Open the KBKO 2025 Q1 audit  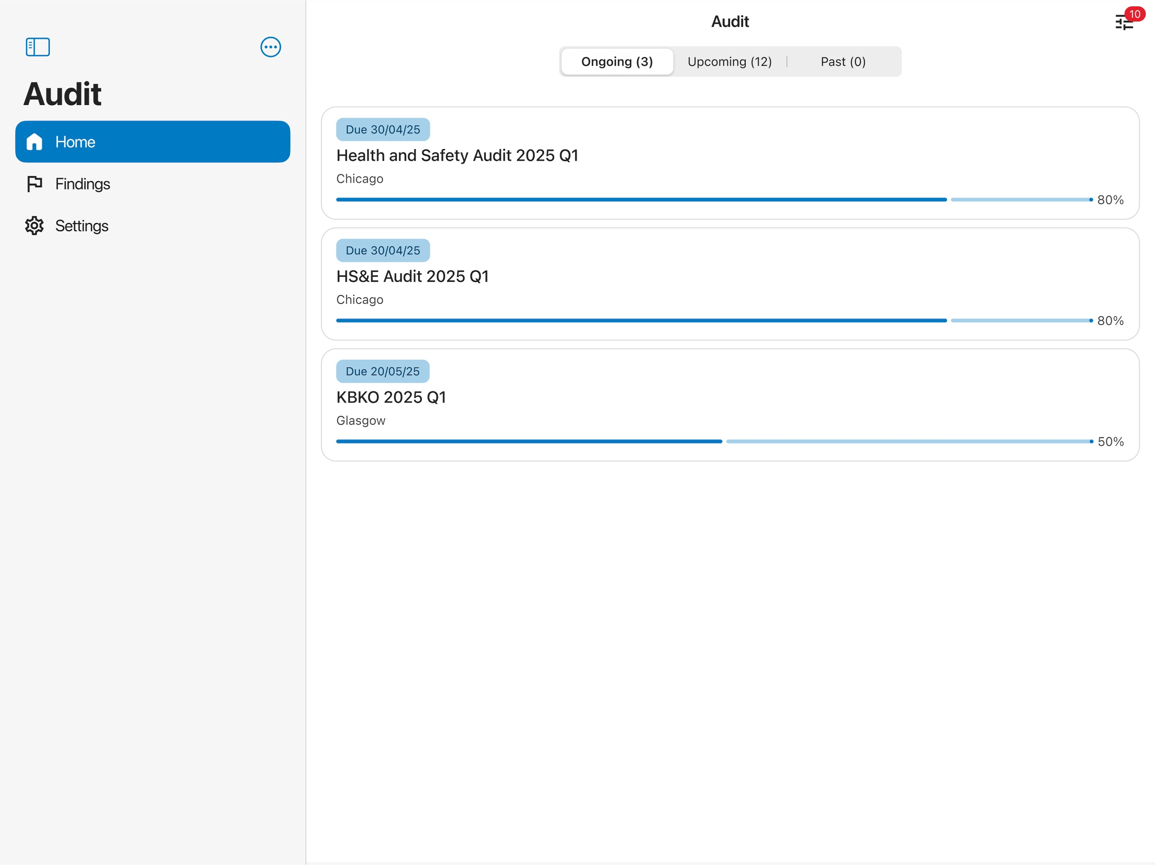click(x=730, y=405)
